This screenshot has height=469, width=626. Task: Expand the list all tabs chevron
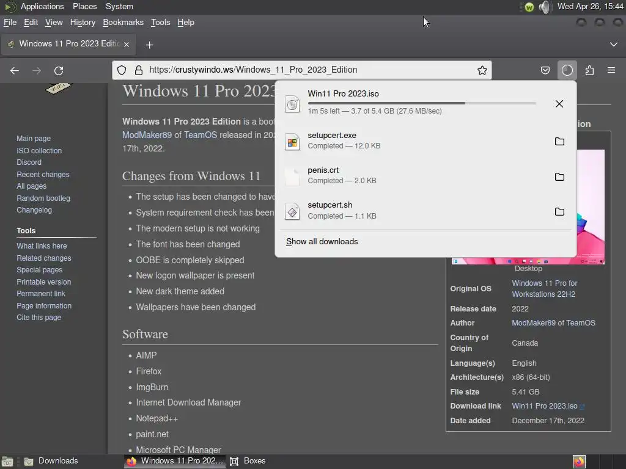[x=614, y=44]
